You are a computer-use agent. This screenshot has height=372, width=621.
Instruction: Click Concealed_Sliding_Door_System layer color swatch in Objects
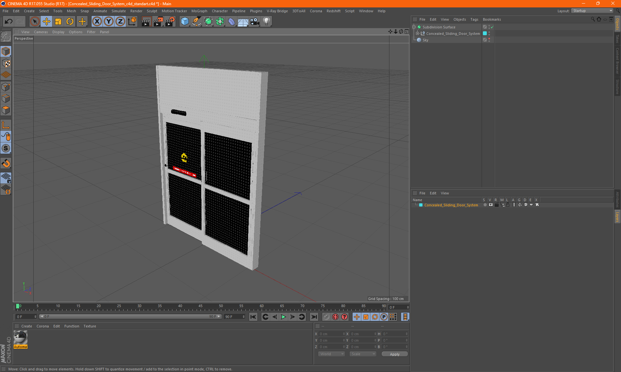[485, 33]
